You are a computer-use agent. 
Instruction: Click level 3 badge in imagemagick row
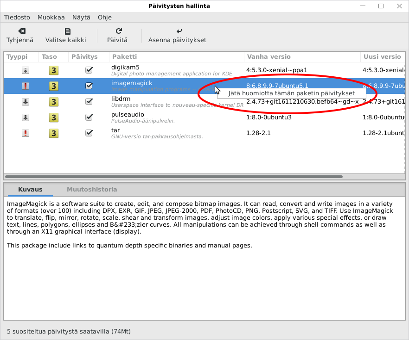pos(54,86)
